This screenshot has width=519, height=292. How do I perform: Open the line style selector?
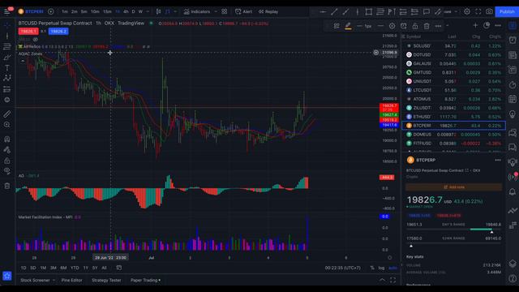click(x=380, y=26)
